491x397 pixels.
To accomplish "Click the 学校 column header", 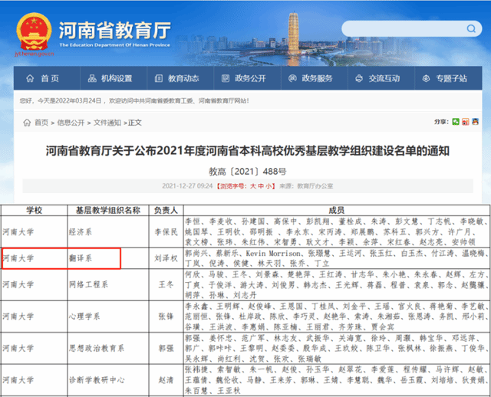I will tap(34, 210).
